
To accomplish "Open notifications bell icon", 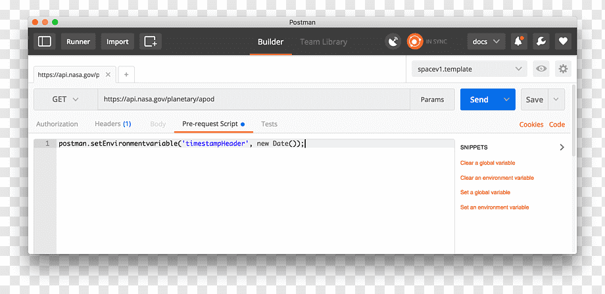I will [519, 41].
